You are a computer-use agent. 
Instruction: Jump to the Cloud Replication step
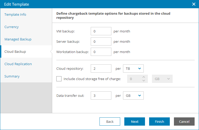(x=18, y=64)
